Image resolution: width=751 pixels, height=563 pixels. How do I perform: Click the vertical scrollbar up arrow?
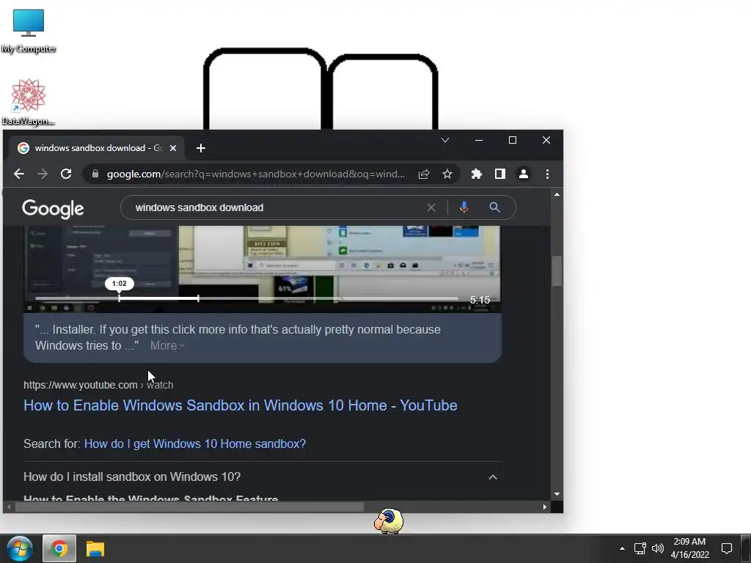tap(557, 194)
